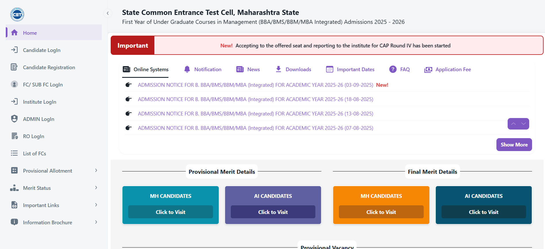Viewport: 545px width, 249px height.
Task: Click the ADMIN LogIn shield icon
Action: [x=14, y=119]
